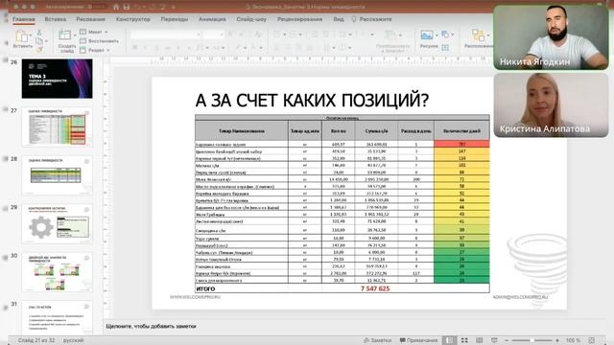Click the lightbulb Tell Me icon
Screen dimensions: 614x345
pos(354,19)
